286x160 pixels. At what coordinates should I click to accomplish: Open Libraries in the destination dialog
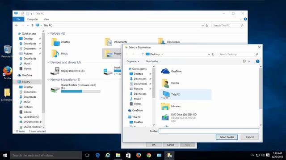pos(171,106)
